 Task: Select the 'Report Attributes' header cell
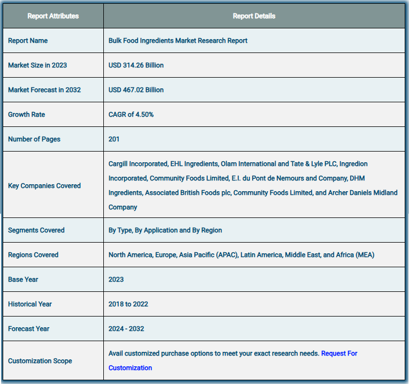53,16
